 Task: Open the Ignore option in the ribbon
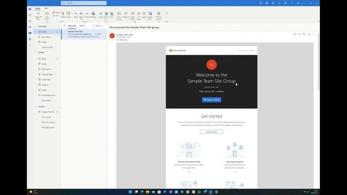(x=56, y=12)
